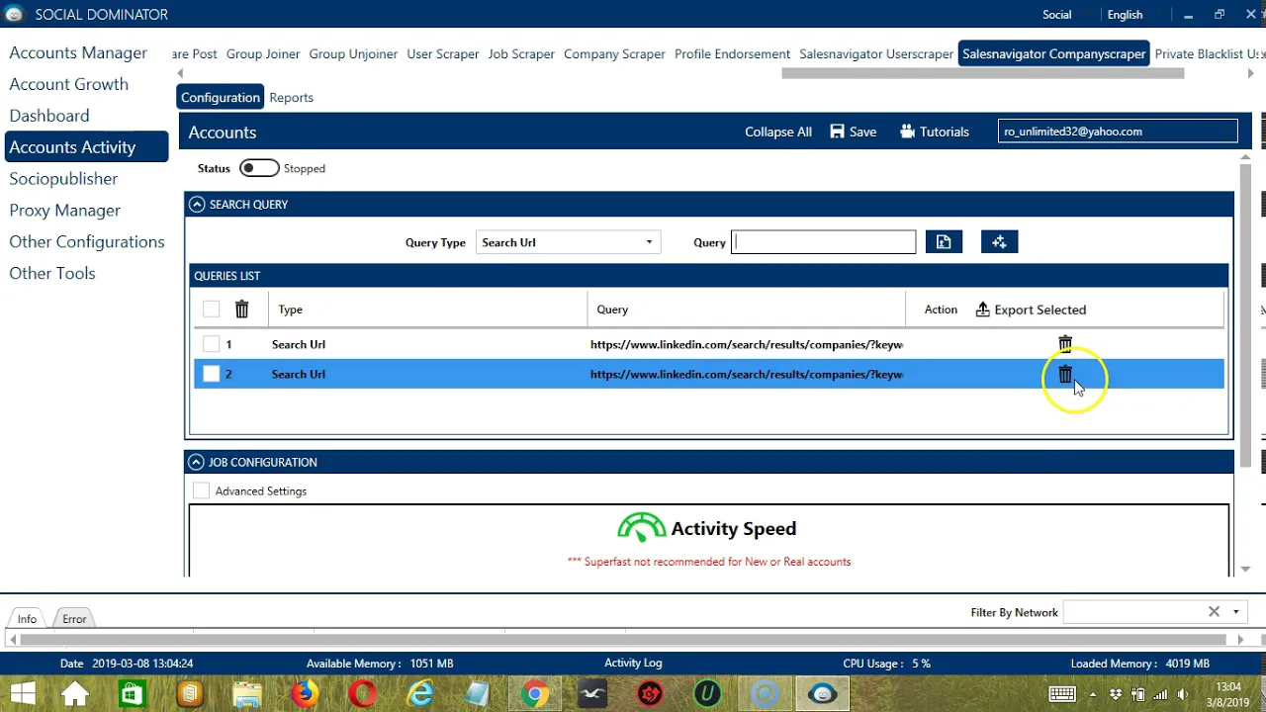Click the Type column header
The image size is (1266, 712).
290,310
